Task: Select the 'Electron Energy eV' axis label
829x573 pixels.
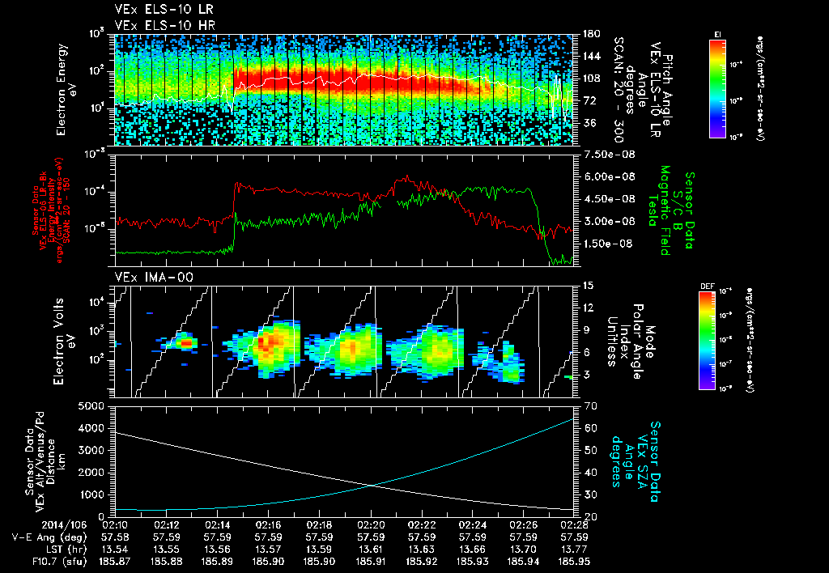Action: click(66, 90)
